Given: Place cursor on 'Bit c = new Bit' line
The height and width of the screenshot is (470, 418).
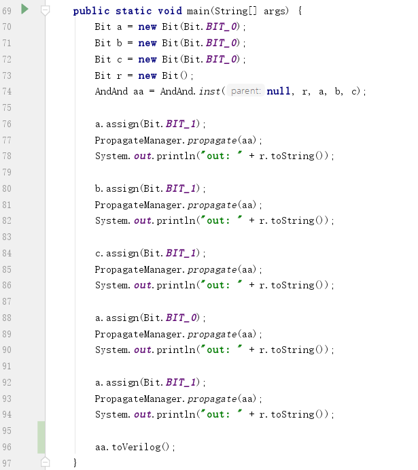Looking at the screenshot, I should pyautogui.click(x=170, y=59).
